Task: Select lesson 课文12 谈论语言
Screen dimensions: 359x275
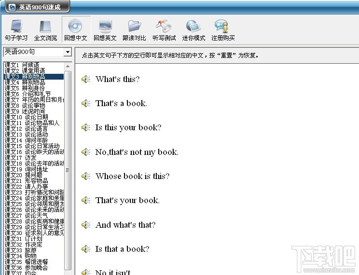Action: click(34, 129)
